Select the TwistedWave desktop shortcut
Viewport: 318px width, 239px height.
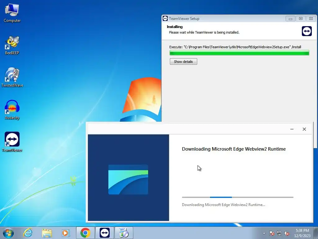tap(12, 77)
